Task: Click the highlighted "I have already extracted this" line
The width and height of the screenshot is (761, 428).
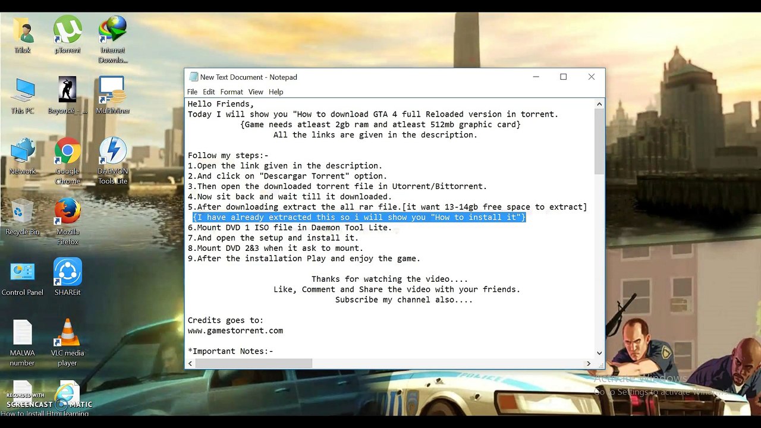Action: click(x=359, y=218)
